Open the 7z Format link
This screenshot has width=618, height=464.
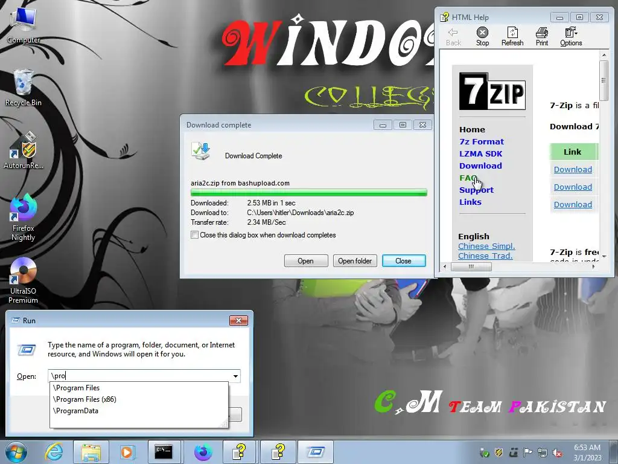pyautogui.click(x=481, y=141)
